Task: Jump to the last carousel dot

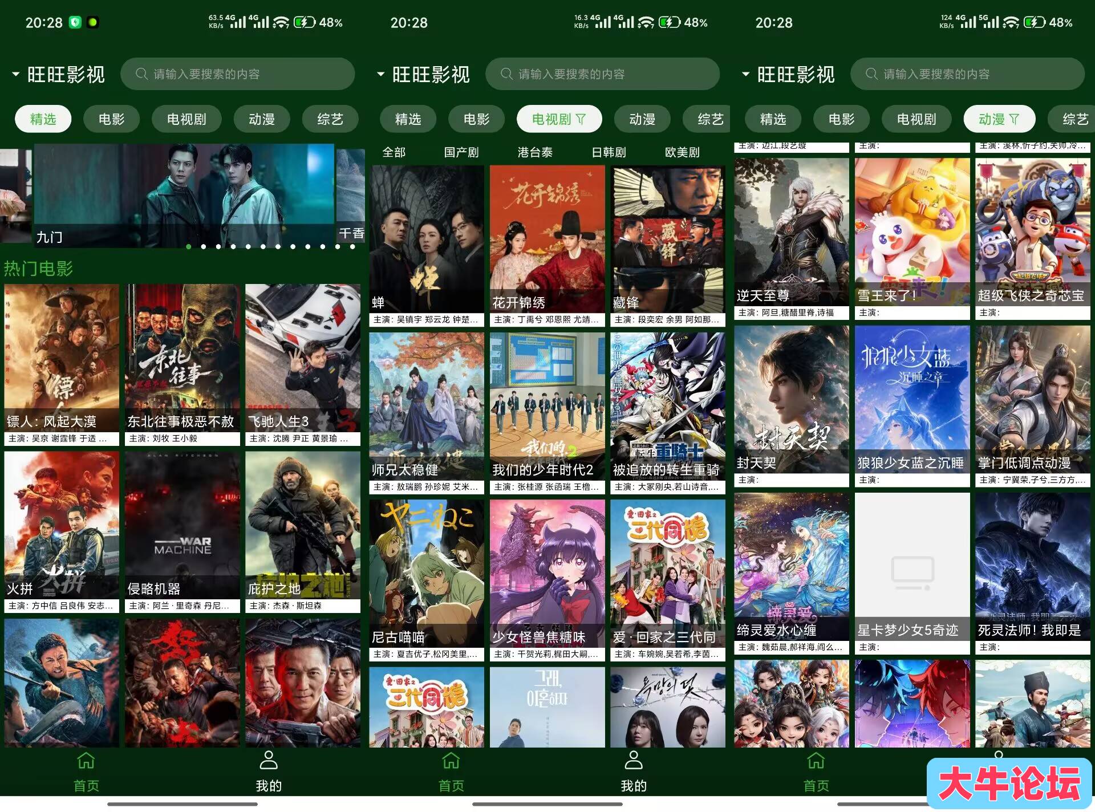Action: (352, 247)
